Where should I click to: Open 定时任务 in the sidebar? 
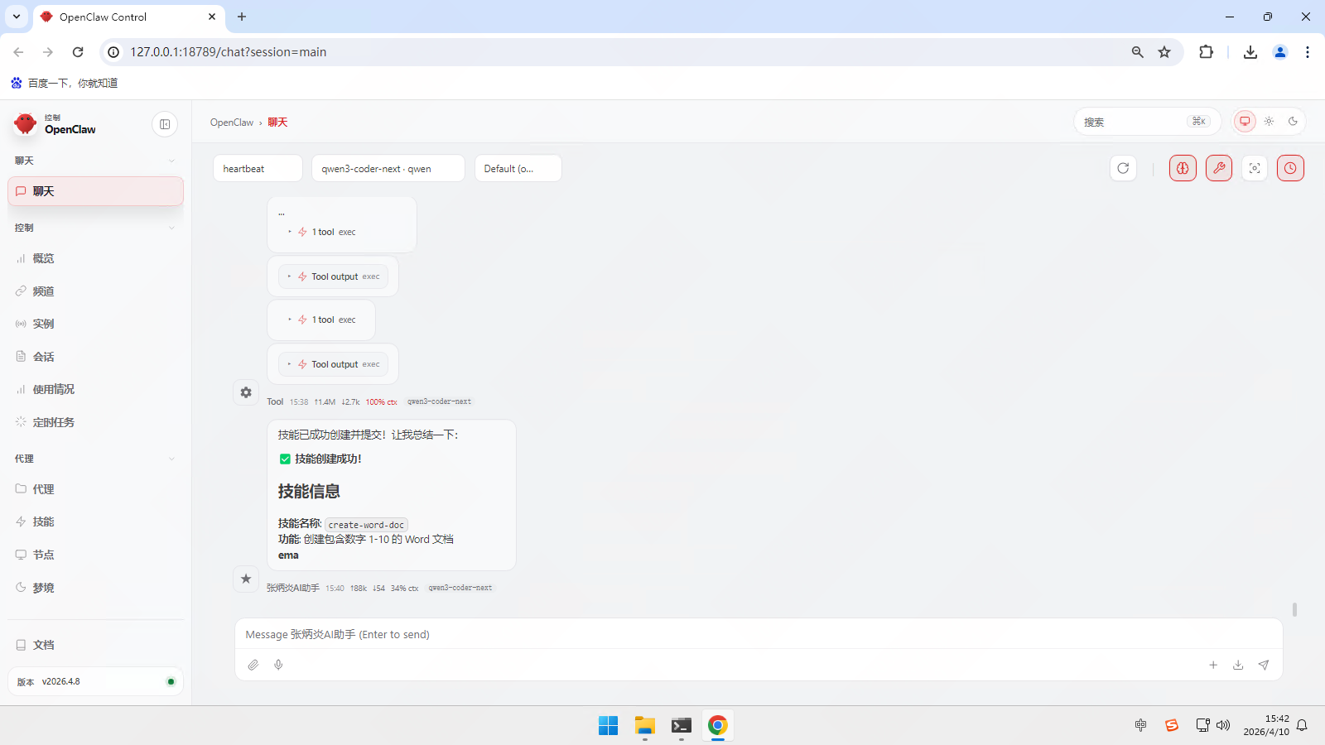tap(53, 422)
